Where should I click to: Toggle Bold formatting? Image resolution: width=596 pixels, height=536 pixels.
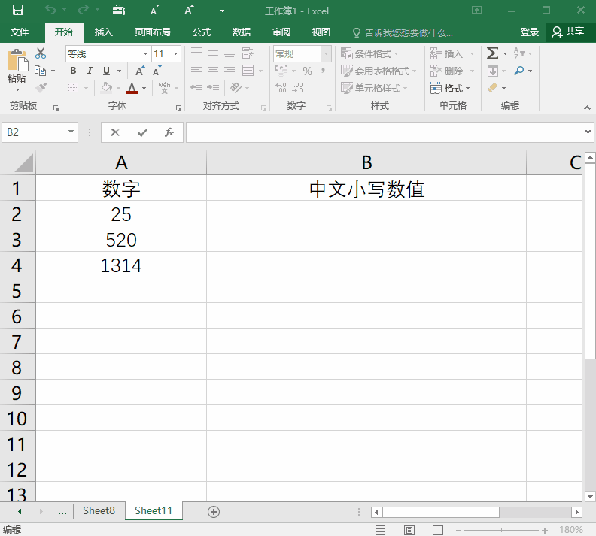73,71
